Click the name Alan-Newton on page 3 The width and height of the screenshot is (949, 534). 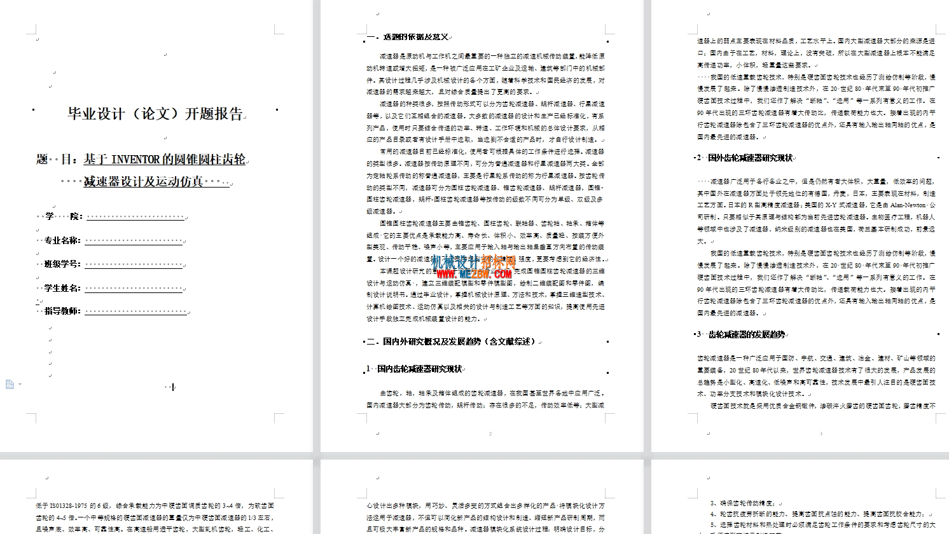tap(909, 205)
